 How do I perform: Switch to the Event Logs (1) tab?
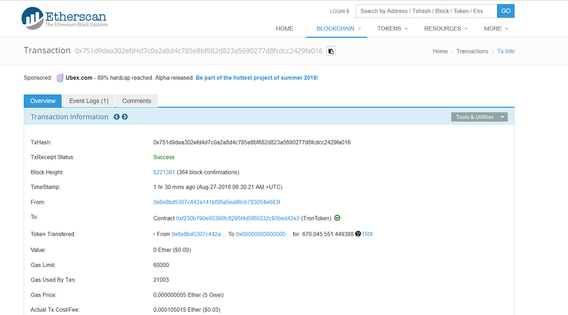pyautogui.click(x=89, y=101)
